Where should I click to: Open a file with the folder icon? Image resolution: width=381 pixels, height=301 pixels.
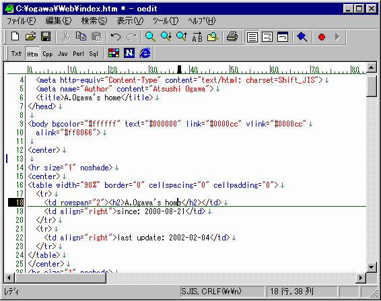coord(30,37)
